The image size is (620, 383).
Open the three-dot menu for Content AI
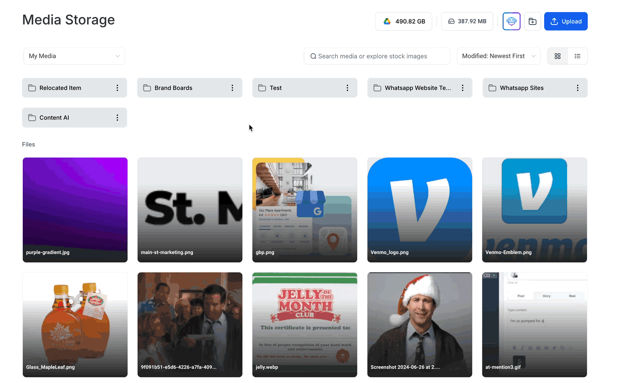point(117,118)
